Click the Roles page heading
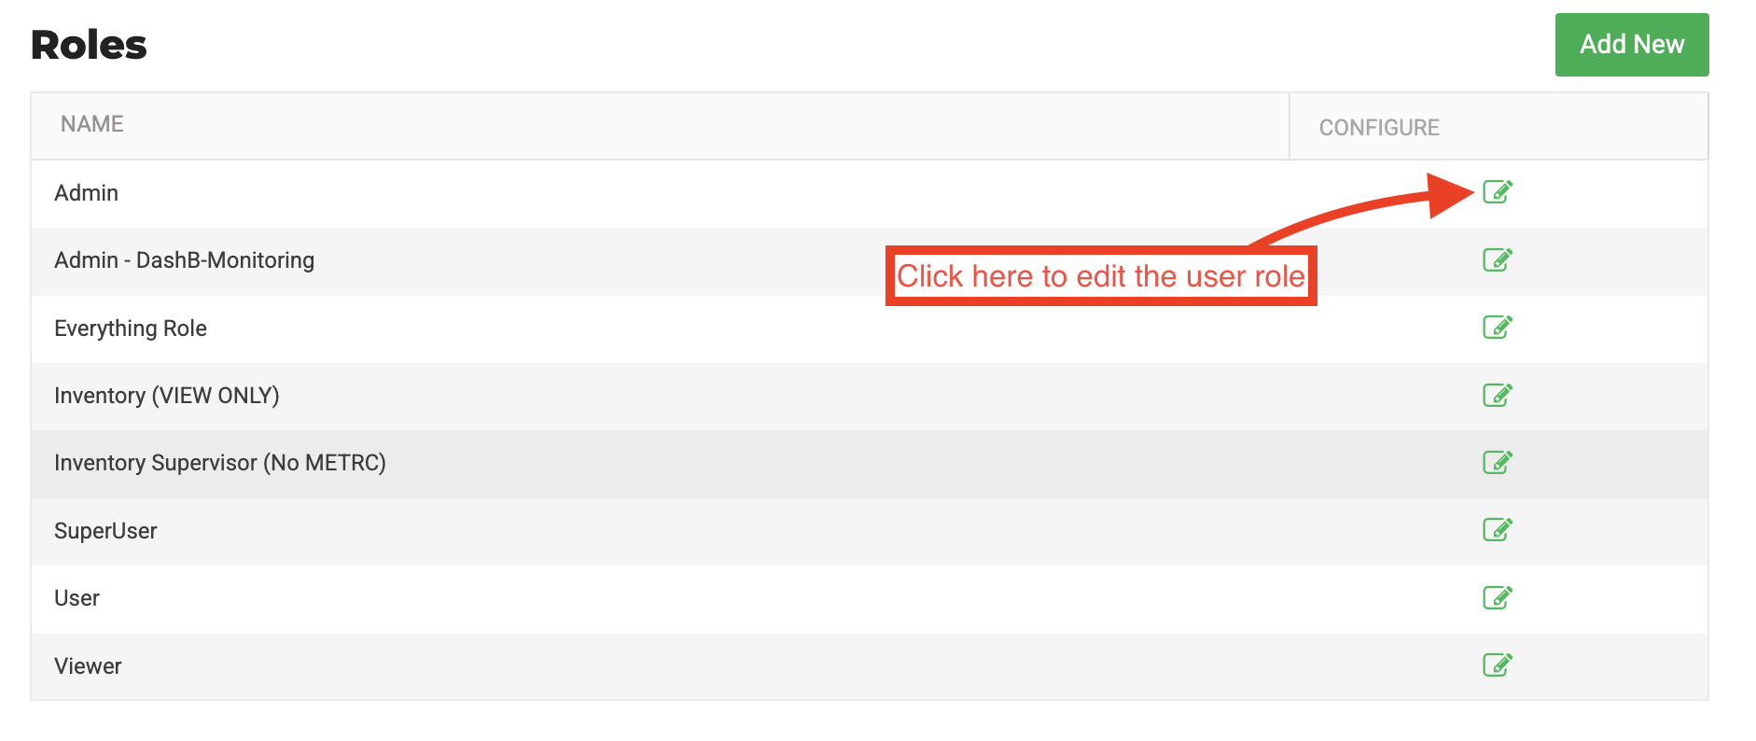1756x741 pixels. coord(89,43)
